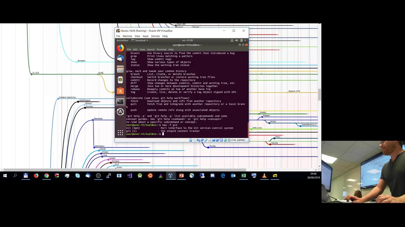The height and width of the screenshot is (227, 405).
Task: Click Ubuntu network status icon
Action: click(x=232, y=40)
